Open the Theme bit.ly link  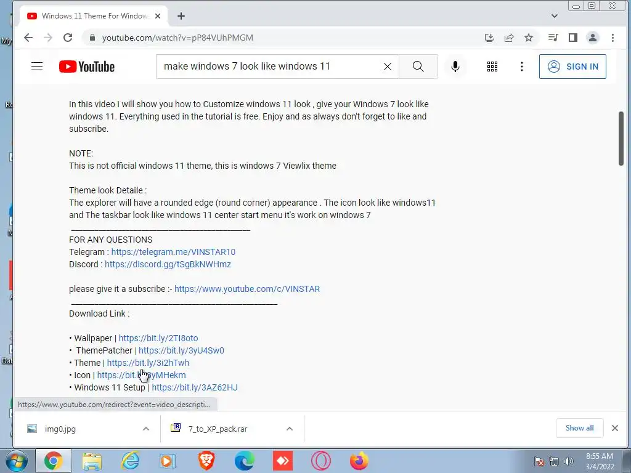tap(148, 363)
